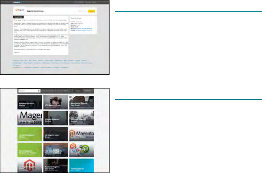Open the Magento logo beside the group title
The width and height of the screenshot is (262, 173).
point(20,10)
